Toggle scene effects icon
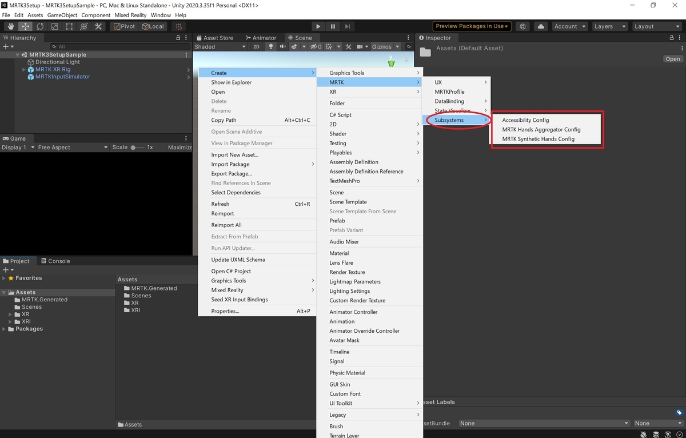This screenshot has height=438, width=686. pyautogui.click(x=294, y=46)
